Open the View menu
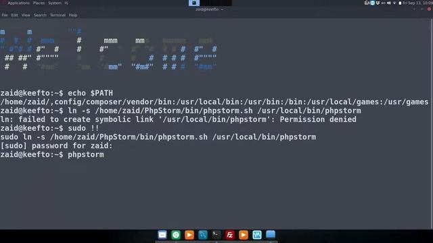 [26, 15]
